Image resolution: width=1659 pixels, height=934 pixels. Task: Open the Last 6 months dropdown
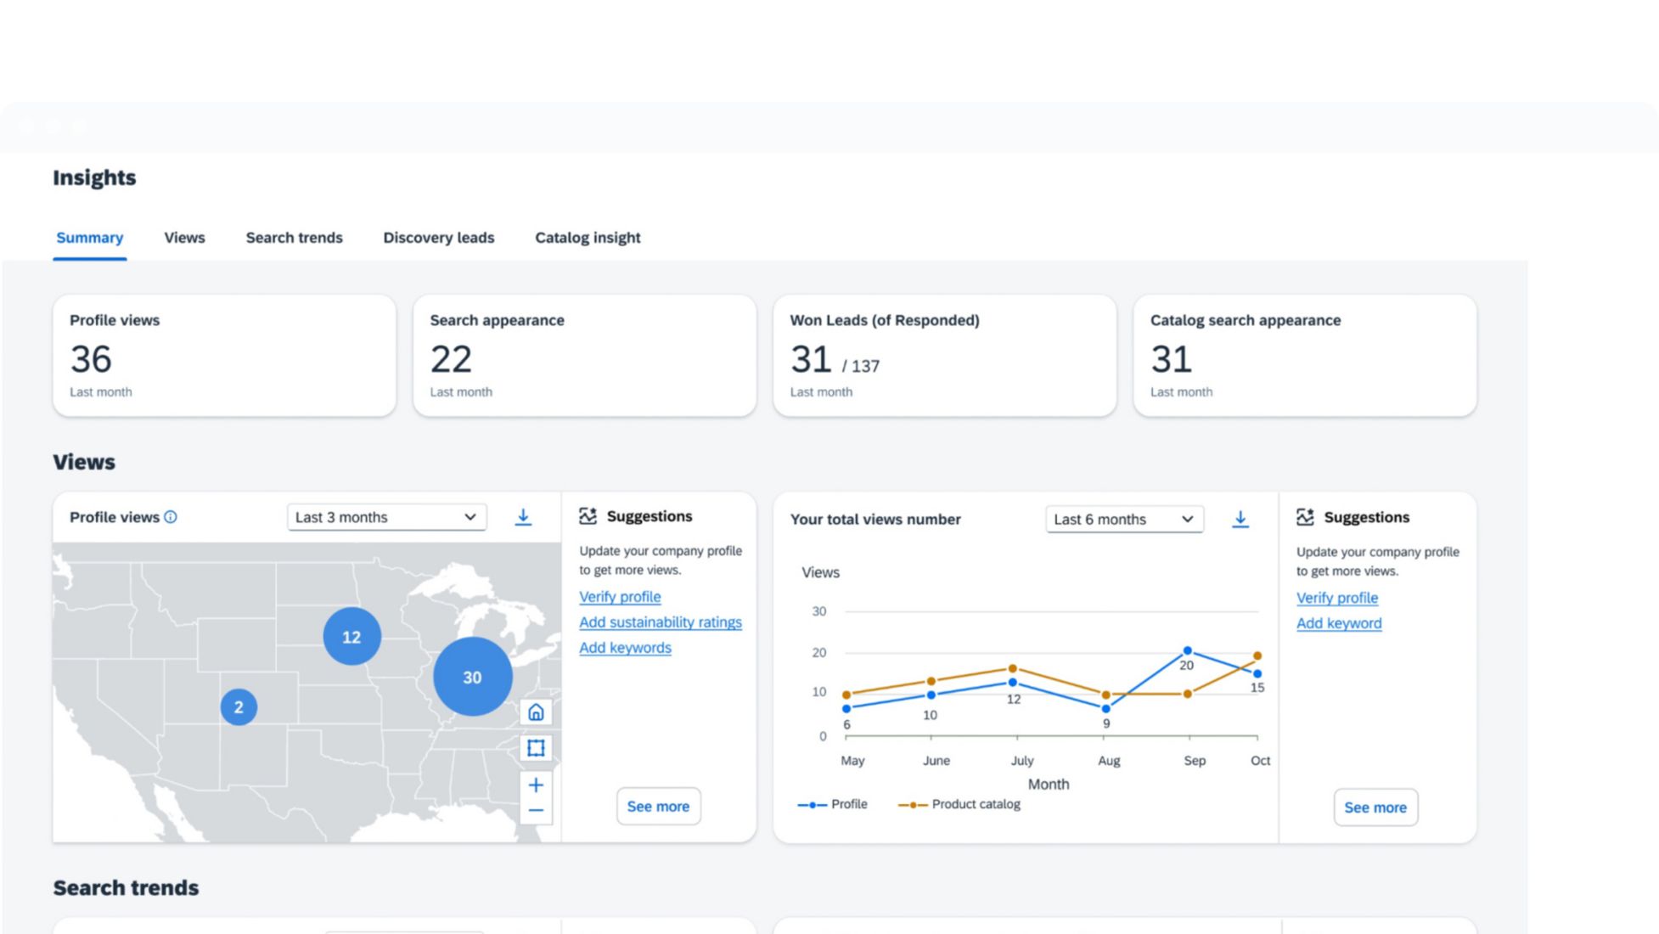(1123, 519)
